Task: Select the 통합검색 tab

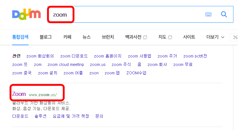Action: pyautogui.click(x=20, y=37)
